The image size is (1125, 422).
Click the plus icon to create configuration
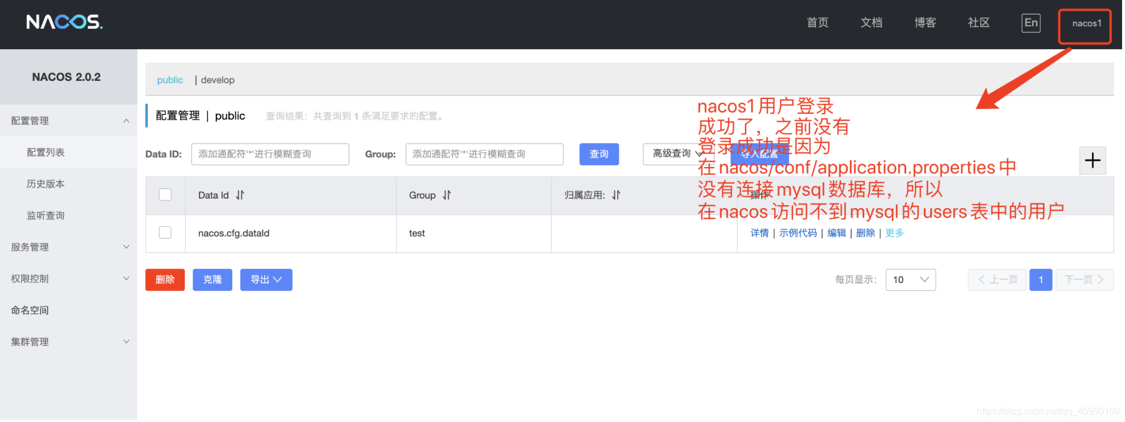(x=1092, y=160)
